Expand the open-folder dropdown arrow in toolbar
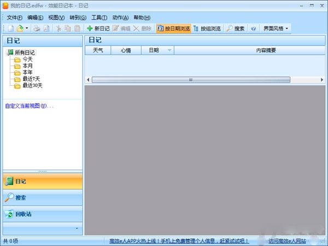Image resolution: width=328 pixels, height=246 pixels. click(x=27, y=28)
